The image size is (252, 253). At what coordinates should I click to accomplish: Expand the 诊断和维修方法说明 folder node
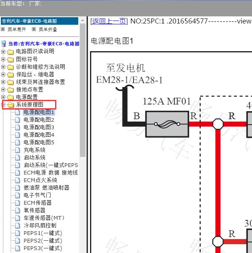pos(3,67)
